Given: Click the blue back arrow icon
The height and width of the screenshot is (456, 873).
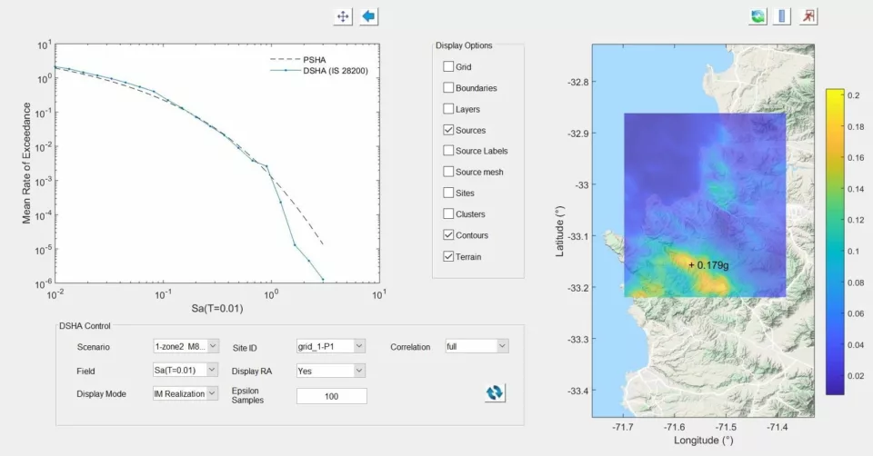Looking at the screenshot, I should pyautogui.click(x=368, y=16).
